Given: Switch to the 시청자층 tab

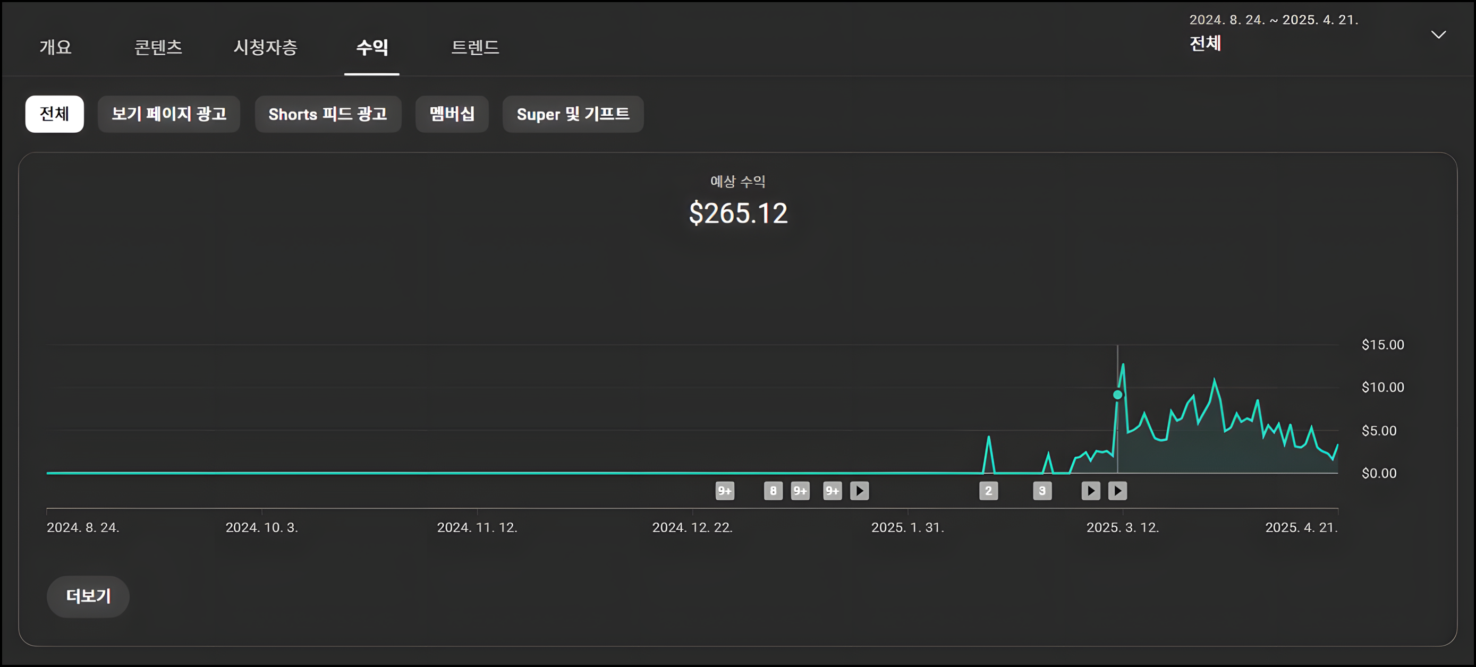Looking at the screenshot, I should [265, 47].
